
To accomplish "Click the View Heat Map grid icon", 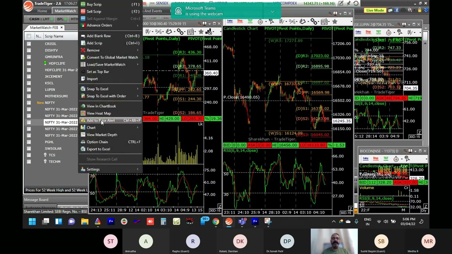I will (x=83, y=113).
